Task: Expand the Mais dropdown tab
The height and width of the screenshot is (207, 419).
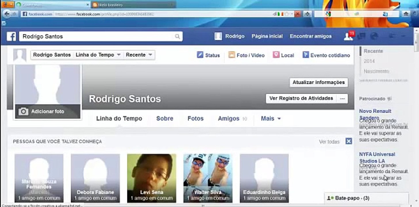Action: pyautogui.click(x=271, y=118)
